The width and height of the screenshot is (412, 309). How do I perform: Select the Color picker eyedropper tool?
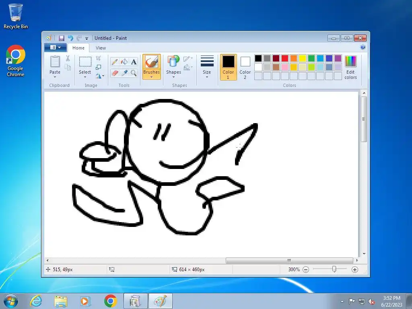(x=124, y=73)
